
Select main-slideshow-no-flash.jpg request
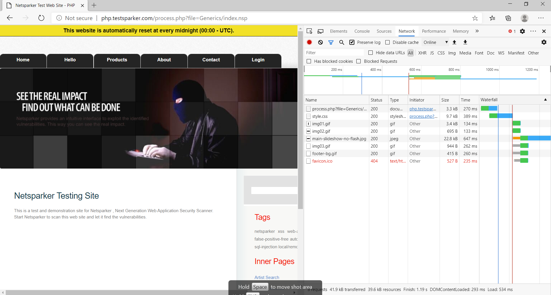(427, 139)
